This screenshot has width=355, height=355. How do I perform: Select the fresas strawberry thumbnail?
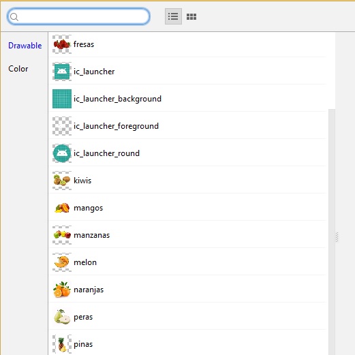tap(62, 44)
